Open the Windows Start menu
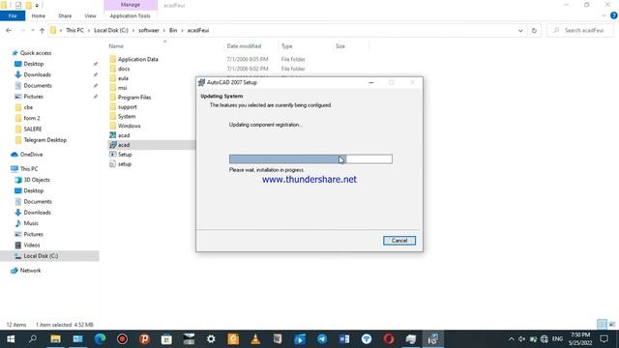Image resolution: width=619 pixels, height=348 pixels. point(11,339)
